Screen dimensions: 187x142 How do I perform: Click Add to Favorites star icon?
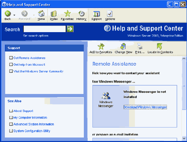101,46
